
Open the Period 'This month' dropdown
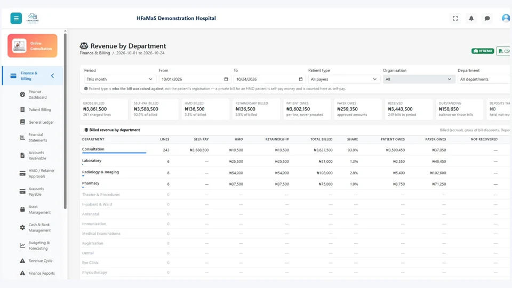[119, 79]
